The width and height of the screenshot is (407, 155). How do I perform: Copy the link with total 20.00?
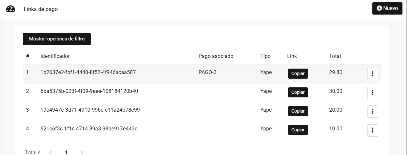tap(298, 111)
